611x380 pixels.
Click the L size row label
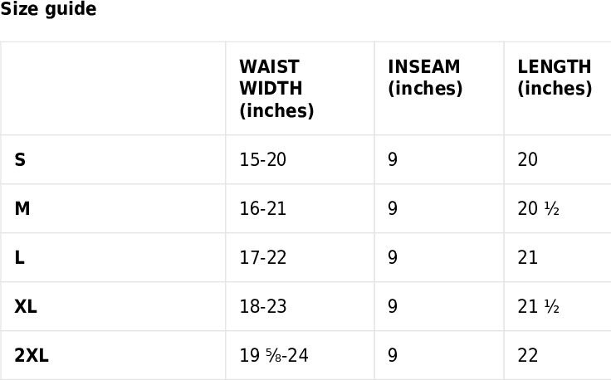(x=19, y=258)
